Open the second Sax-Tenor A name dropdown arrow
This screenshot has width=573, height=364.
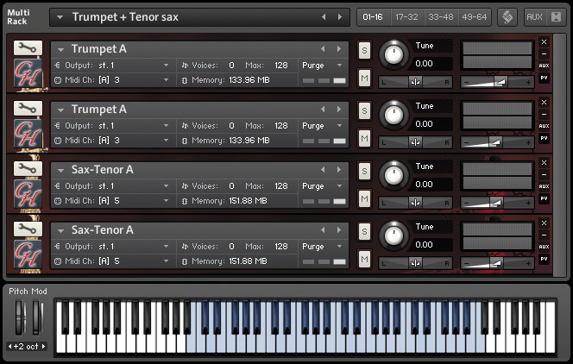tap(60, 230)
